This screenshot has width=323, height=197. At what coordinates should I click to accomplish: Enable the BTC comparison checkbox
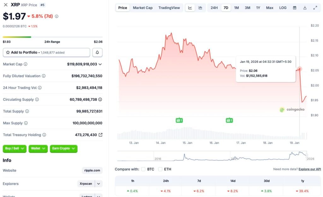point(144,169)
